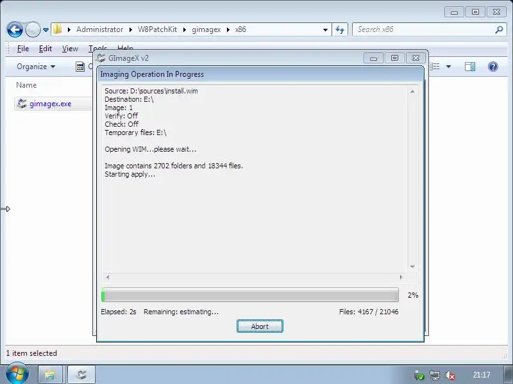
Task: Open address bar history dropdown
Action: point(325,29)
